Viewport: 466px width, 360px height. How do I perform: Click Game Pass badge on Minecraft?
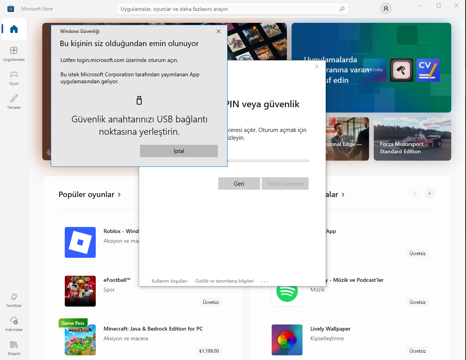(x=73, y=323)
